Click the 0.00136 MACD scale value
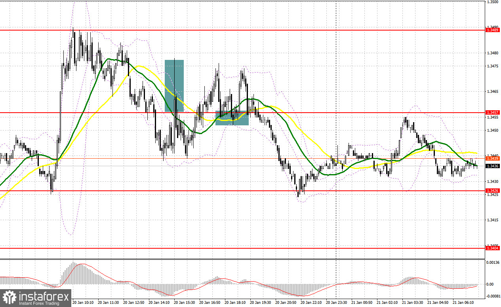 (x=493, y=263)
